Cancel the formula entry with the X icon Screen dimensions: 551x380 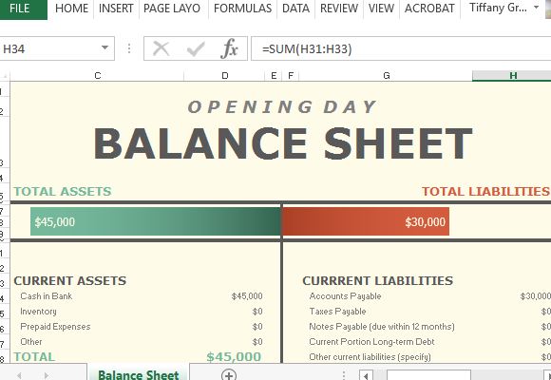pyautogui.click(x=161, y=48)
